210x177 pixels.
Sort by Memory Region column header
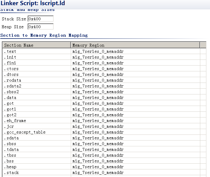click(x=135, y=45)
